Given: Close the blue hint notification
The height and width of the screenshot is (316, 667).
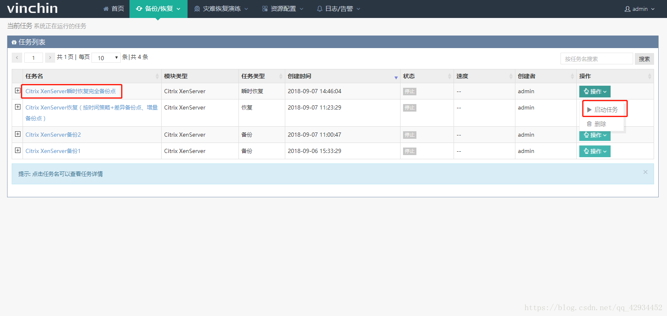Looking at the screenshot, I should point(645,172).
